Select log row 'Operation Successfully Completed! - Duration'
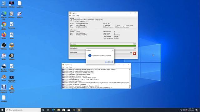This screenshot has height=112, width=200. [x=95, y=86]
